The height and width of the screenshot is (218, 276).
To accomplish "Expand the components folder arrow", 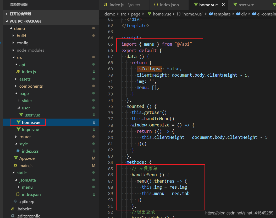I will tap(16, 86).
